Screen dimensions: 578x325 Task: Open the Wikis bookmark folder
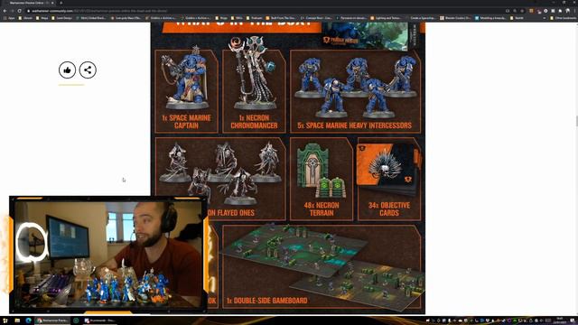pos(237,18)
